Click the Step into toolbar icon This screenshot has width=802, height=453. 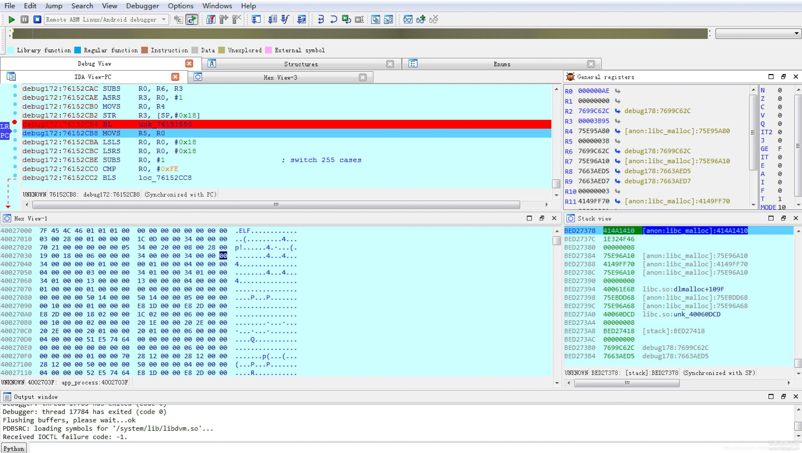coord(321,19)
